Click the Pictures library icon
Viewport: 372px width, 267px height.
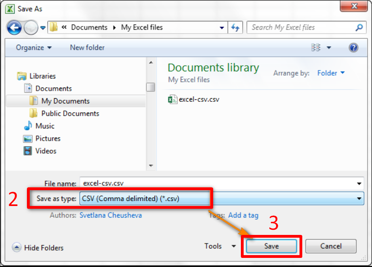tap(28, 139)
